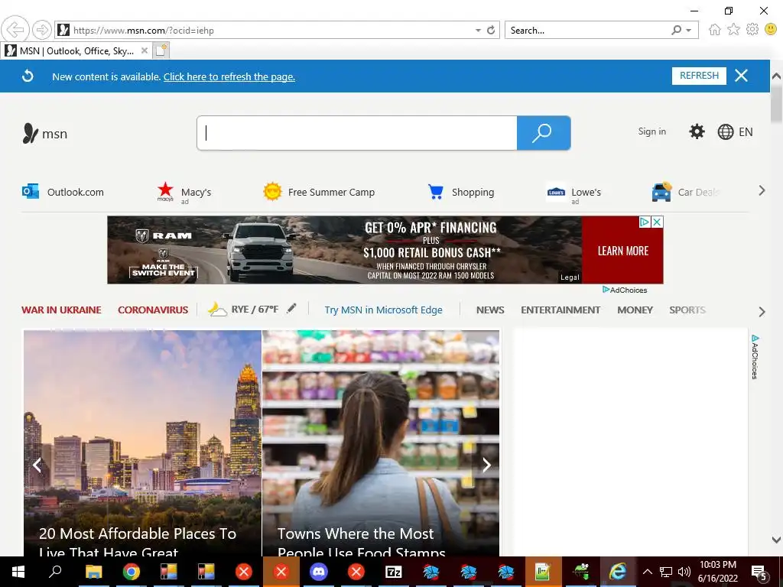783x587 pixels.
Task: Open Towns Where the Most People story
Action: [x=381, y=443]
